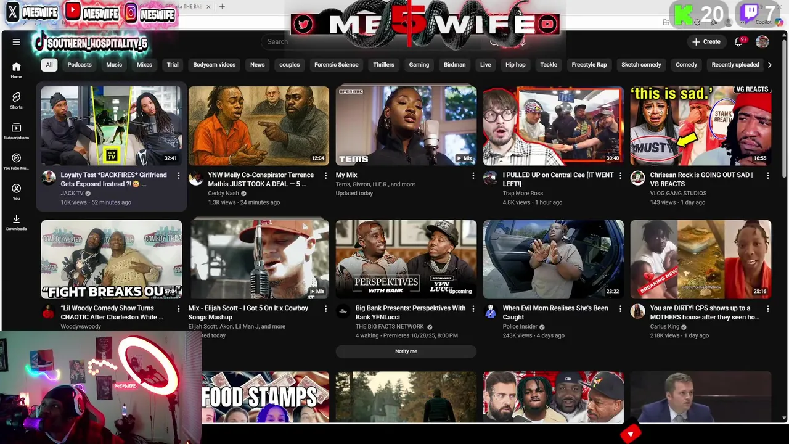The height and width of the screenshot is (444, 789).
Task: Open Carlus King channel link
Action: (664, 327)
